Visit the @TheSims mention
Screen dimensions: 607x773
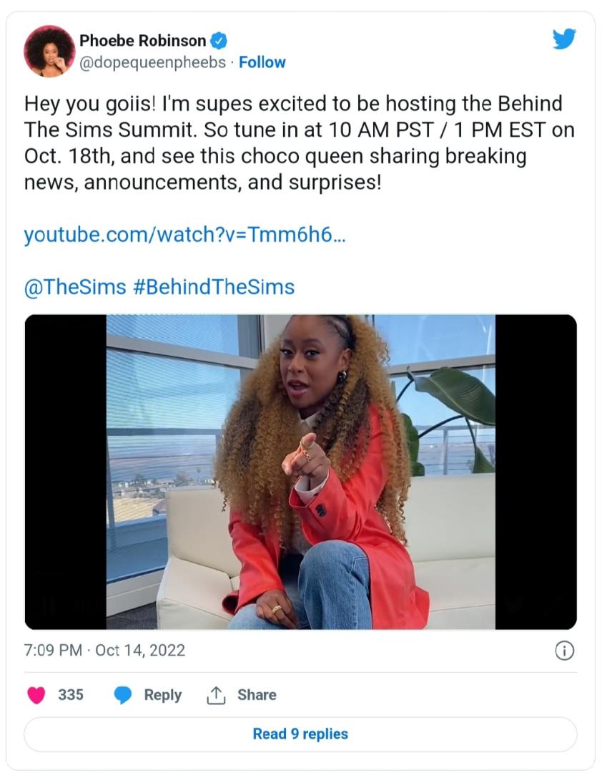coord(75,287)
